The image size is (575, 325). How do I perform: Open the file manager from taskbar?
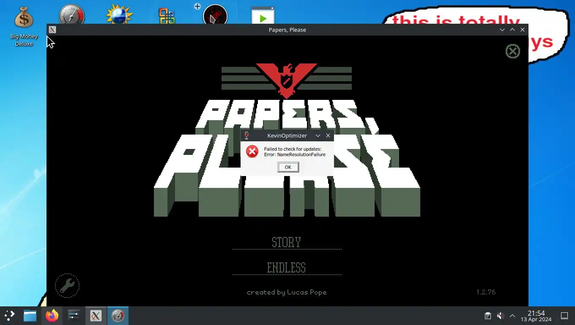point(30,316)
